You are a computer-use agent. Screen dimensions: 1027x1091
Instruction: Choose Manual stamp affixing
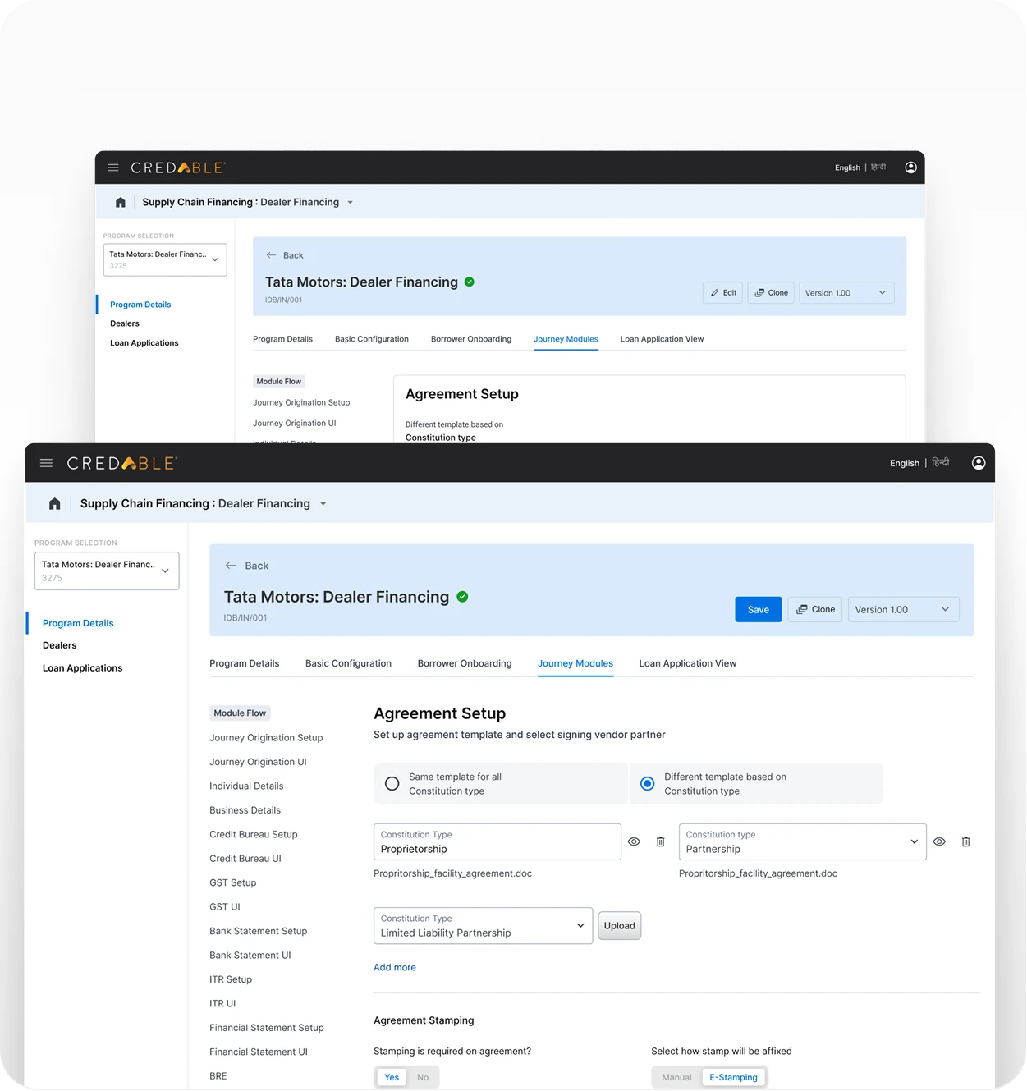click(676, 1077)
